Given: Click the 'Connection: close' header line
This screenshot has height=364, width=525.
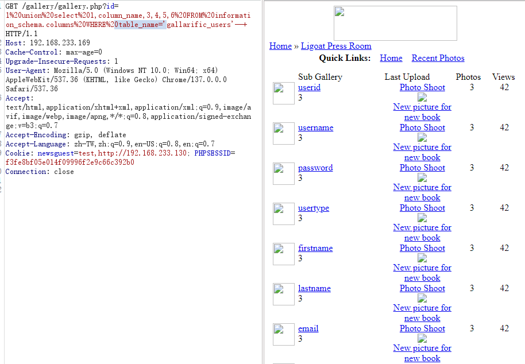Looking at the screenshot, I should (x=40, y=172).
